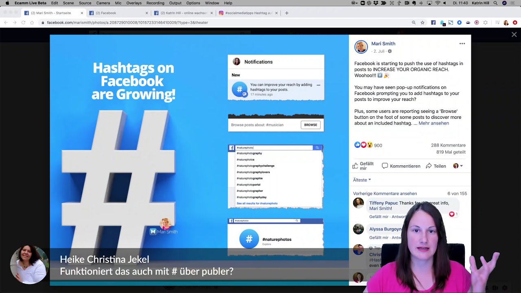
Task: Click the zoom magnifier in address bar
Action: (414, 22)
